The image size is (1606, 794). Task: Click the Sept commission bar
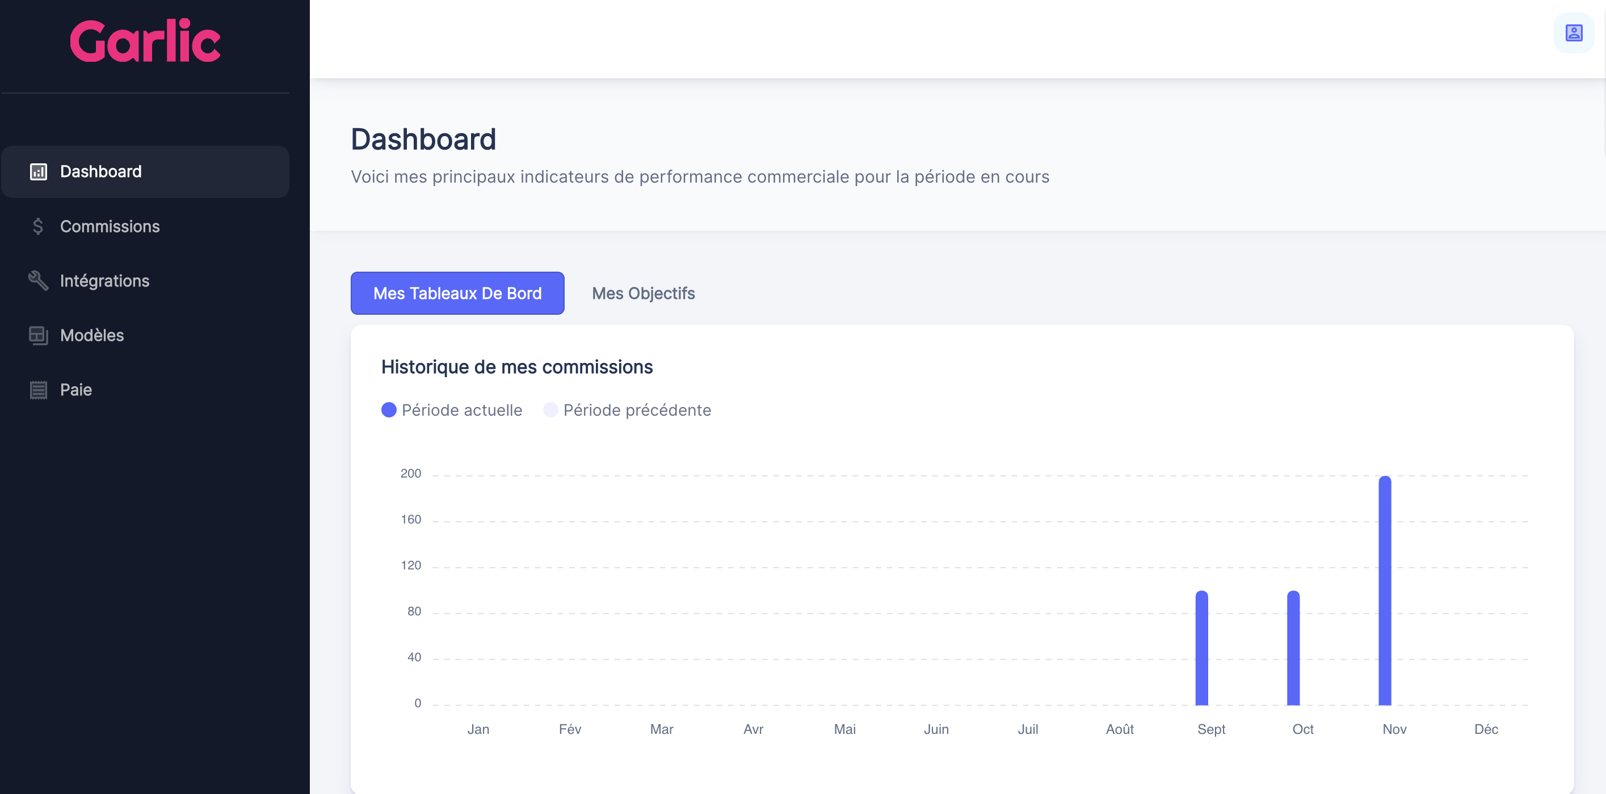coord(1201,648)
